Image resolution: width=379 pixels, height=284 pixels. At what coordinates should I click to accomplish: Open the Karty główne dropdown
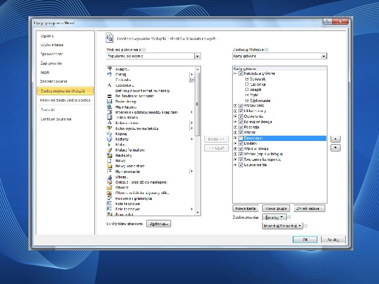tap(324, 56)
